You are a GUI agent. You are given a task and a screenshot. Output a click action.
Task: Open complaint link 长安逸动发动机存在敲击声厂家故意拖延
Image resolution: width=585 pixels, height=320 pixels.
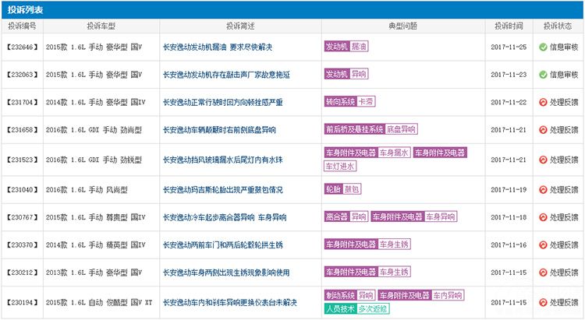(x=226, y=75)
